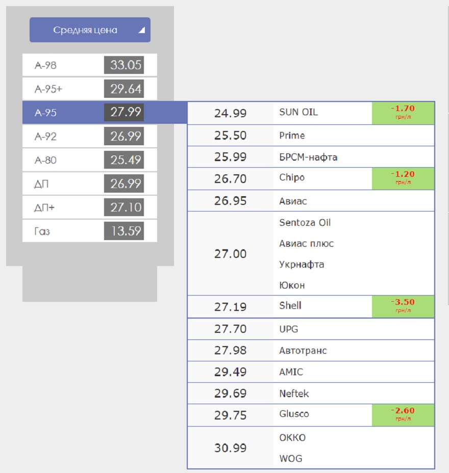
Task: Click the 25.50 price cell
Action: (x=231, y=136)
